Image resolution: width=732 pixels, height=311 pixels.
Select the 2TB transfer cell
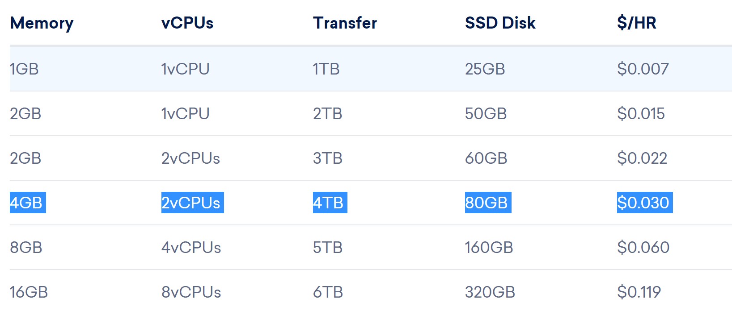coord(327,114)
